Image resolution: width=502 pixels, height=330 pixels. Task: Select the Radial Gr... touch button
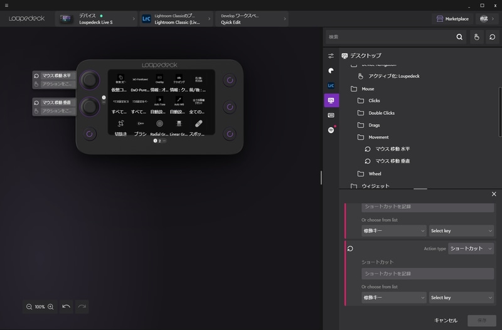tap(159, 127)
